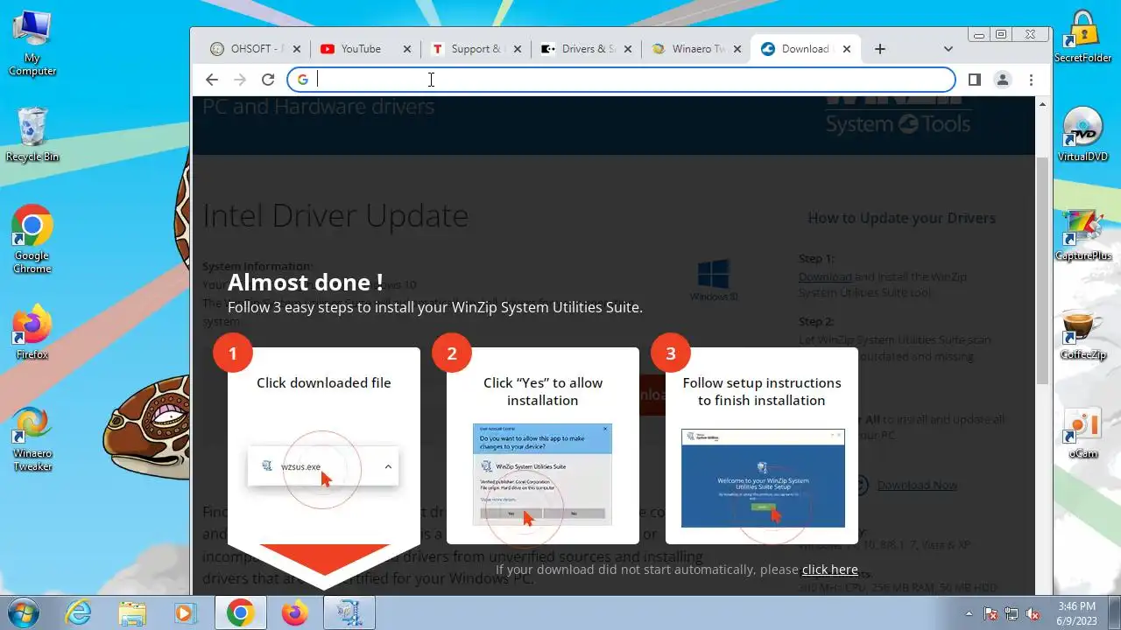Select the CoffeeZip desktop shortcut
This screenshot has height=630, width=1121.
(1082, 333)
